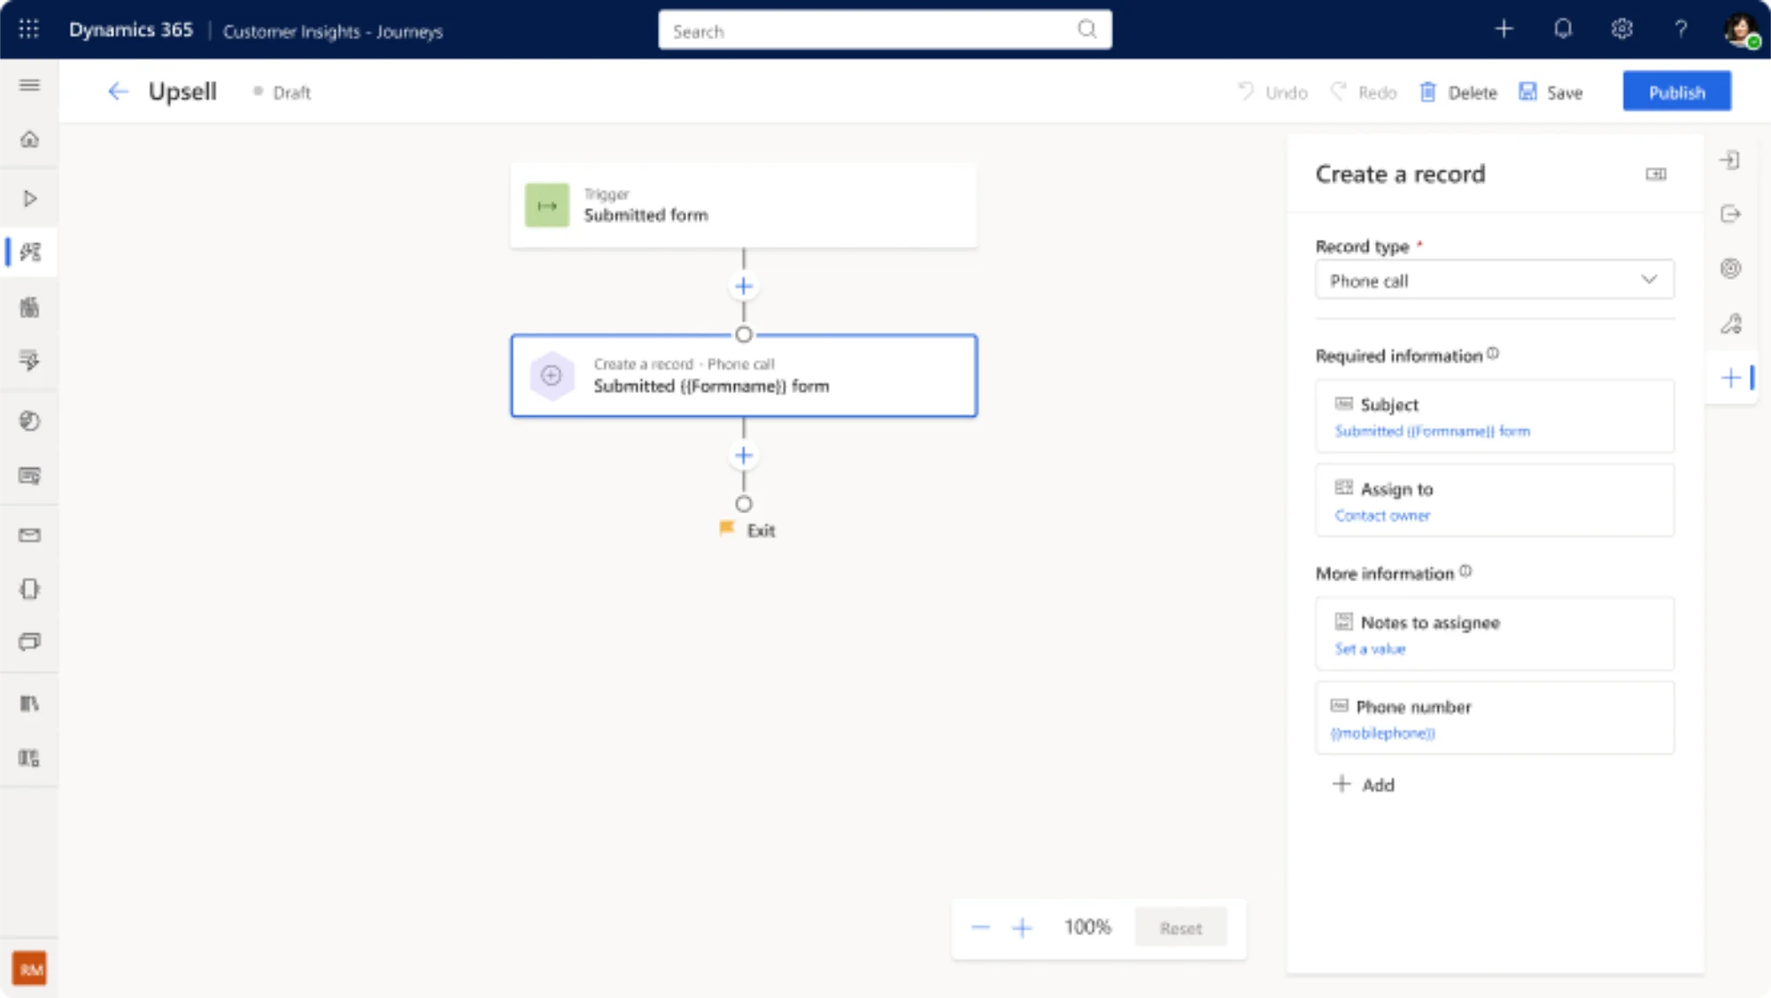Expand the navigation pane via the hamburger menu
The image size is (1771, 998).
29,85
